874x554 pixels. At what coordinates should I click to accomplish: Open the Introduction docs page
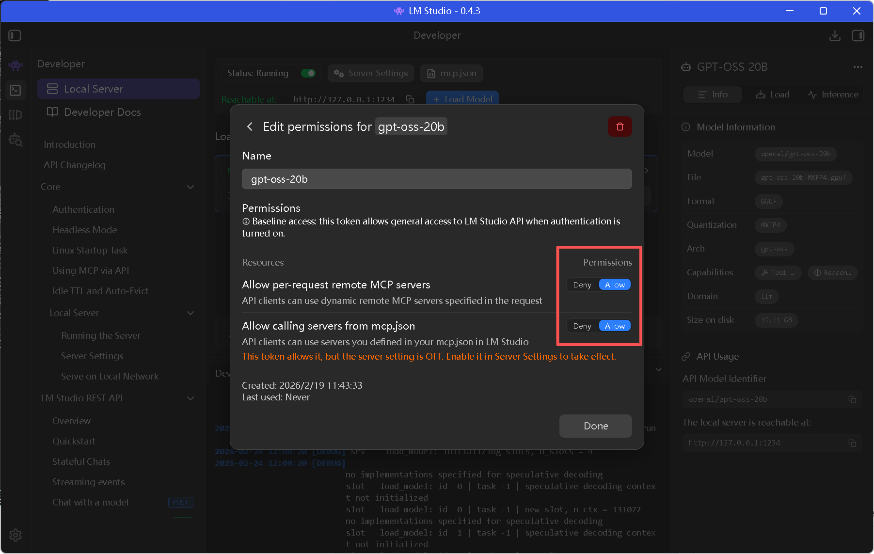click(69, 144)
